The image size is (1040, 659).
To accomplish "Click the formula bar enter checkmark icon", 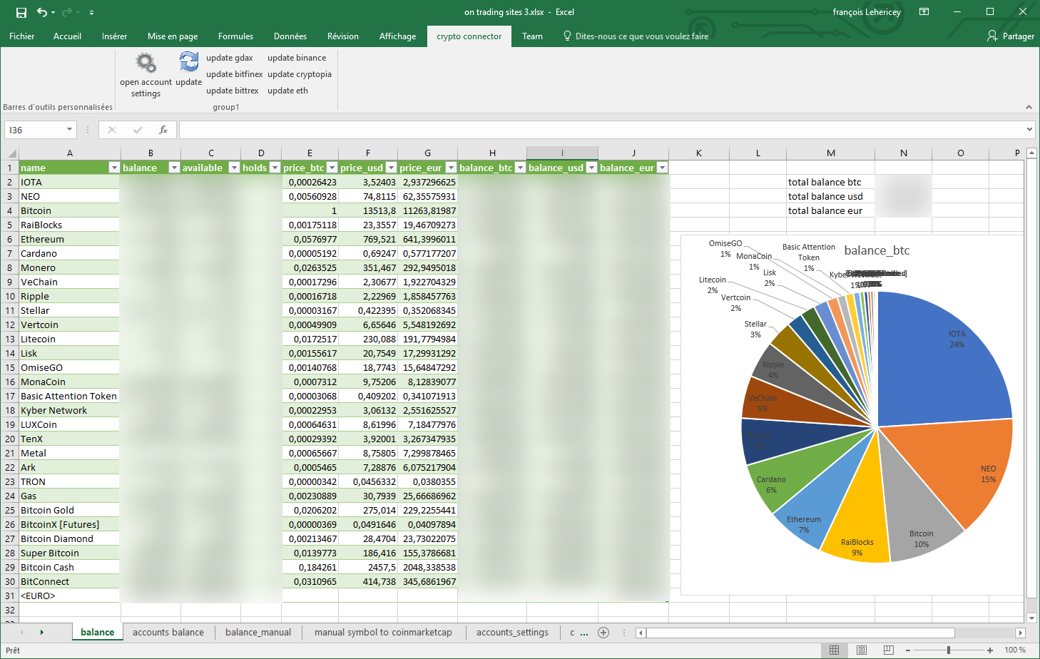I will pyautogui.click(x=138, y=130).
